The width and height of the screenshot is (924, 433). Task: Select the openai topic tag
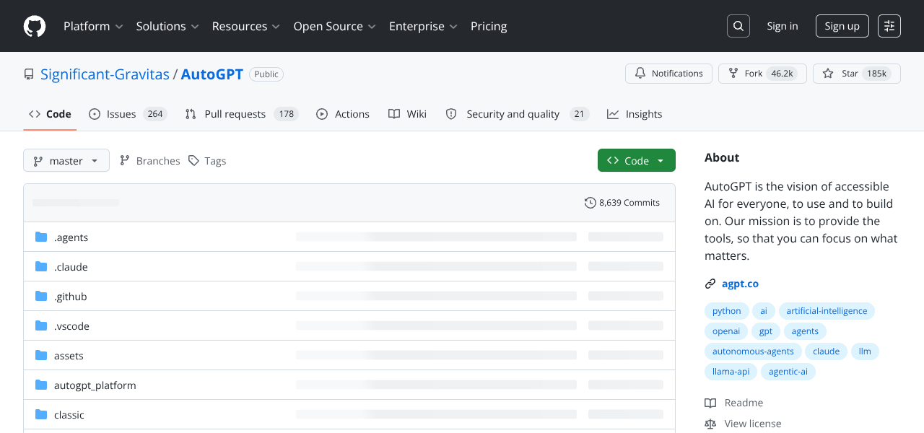726,331
